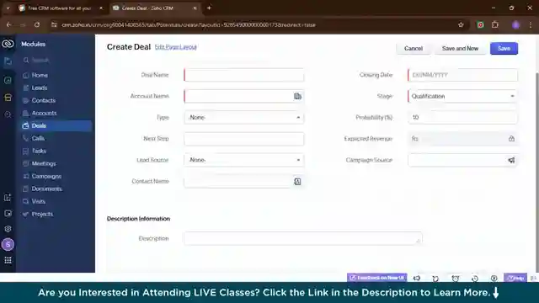This screenshot has height=303, width=539.
Task: Click the circled icon left of Help
Action: pyautogui.click(x=494, y=279)
